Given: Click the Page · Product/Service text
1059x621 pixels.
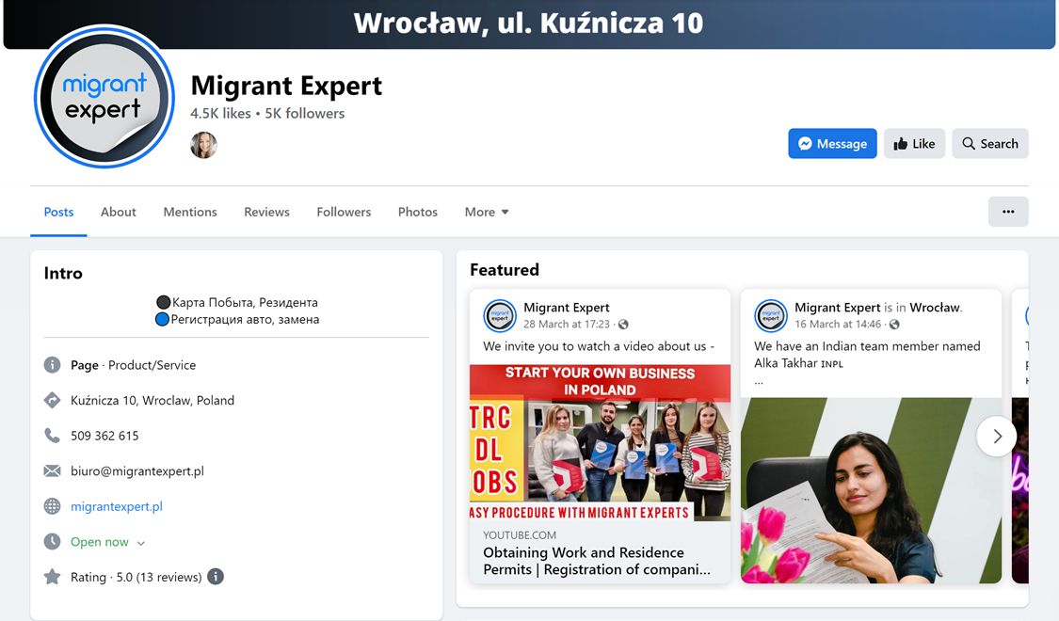Looking at the screenshot, I should [x=133, y=365].
